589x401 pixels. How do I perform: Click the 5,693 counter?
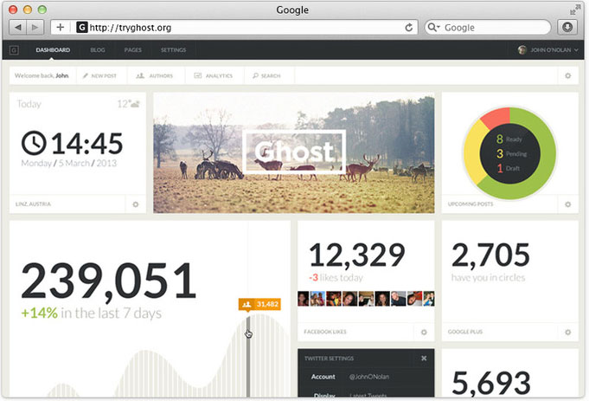click(491, 383)
